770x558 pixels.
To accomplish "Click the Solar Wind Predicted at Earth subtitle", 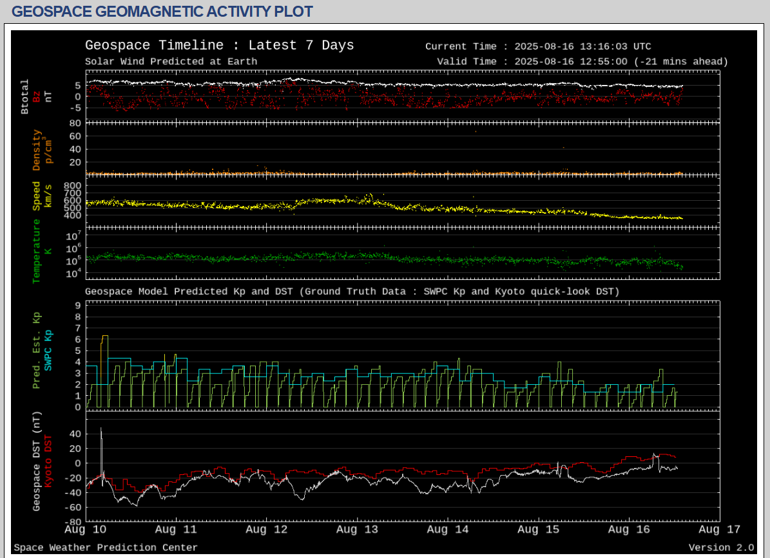I will pyautogui.click(x=171, y=62).
